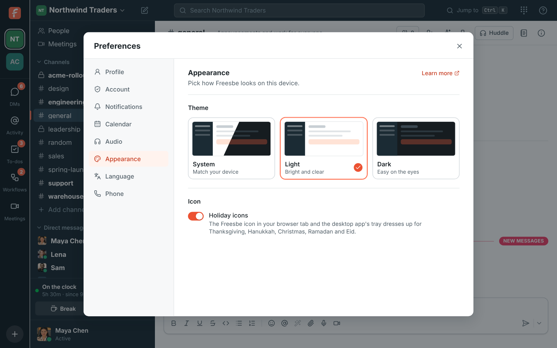This screenshot has height=348, width=557.
Task: Apply italic formatting in composer
Action: tap(187, 323)
